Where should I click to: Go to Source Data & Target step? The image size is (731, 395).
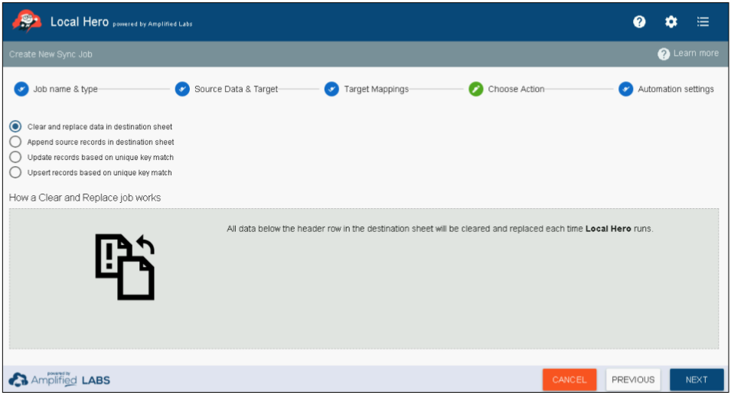point(236,89)
